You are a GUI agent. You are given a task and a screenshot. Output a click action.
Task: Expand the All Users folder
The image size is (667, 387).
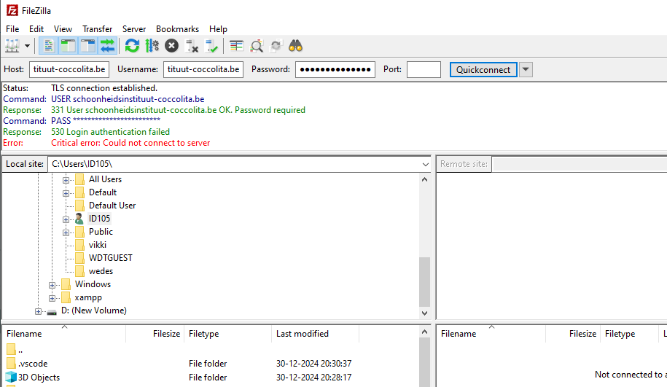tap(66, 180)
